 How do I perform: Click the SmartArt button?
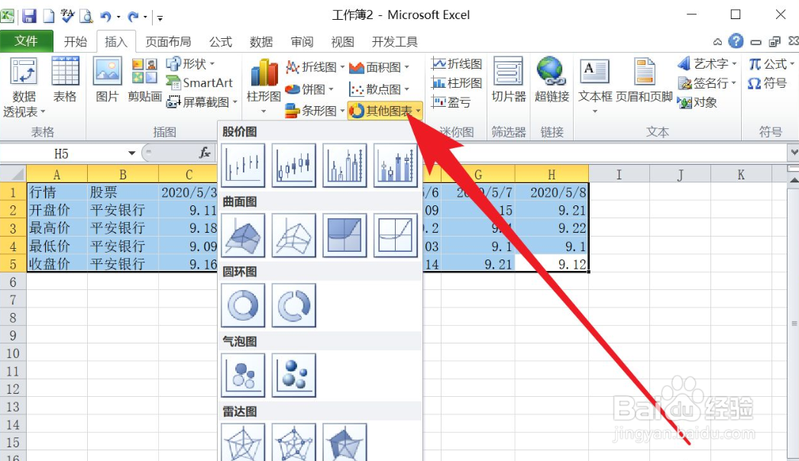200,82
